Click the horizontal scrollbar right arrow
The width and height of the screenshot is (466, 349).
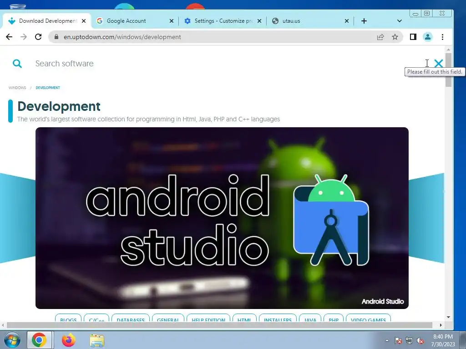point(441,325)
